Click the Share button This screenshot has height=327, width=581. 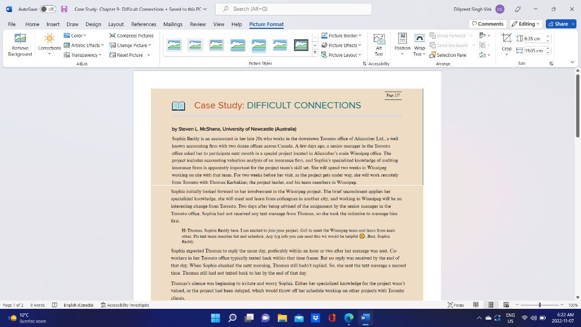(x=558, y=24)
